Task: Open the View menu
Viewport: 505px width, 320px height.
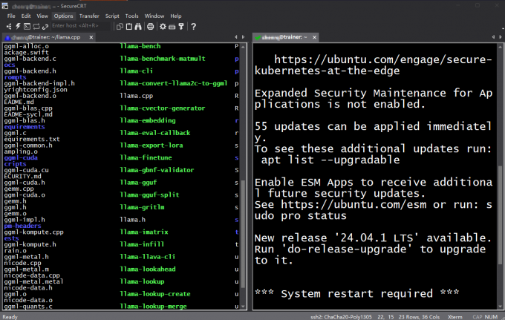Action: (42, 16)
